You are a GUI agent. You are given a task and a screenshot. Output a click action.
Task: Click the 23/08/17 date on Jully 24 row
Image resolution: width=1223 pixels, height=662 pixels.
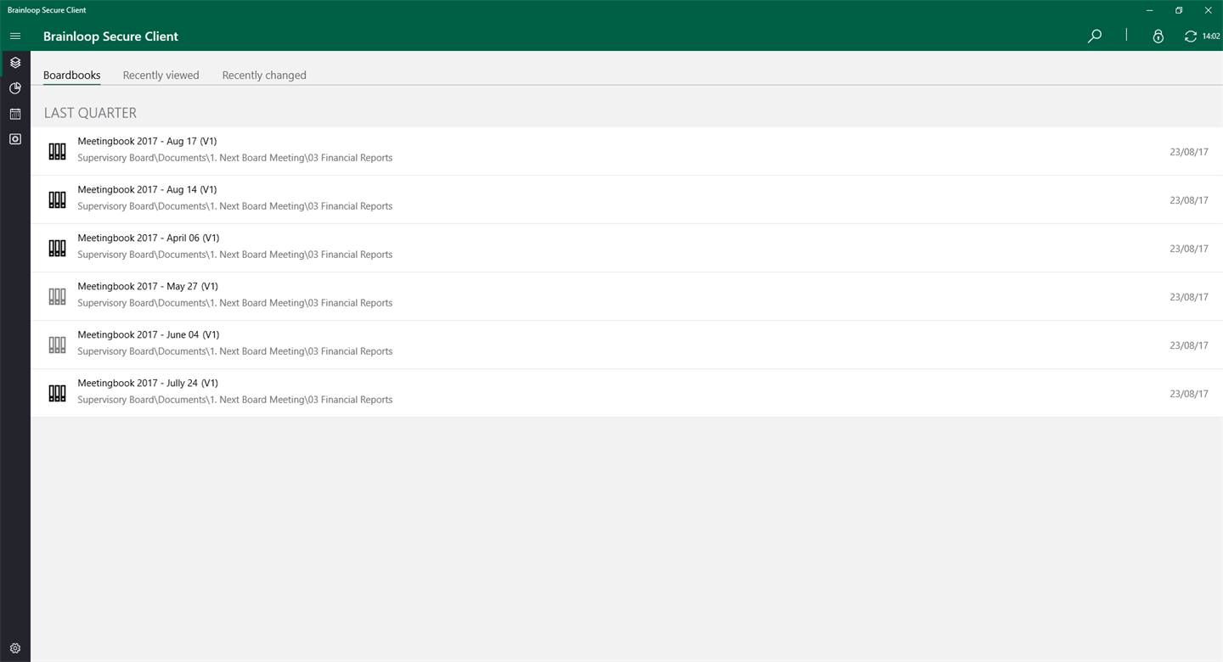coord(1189,394)
